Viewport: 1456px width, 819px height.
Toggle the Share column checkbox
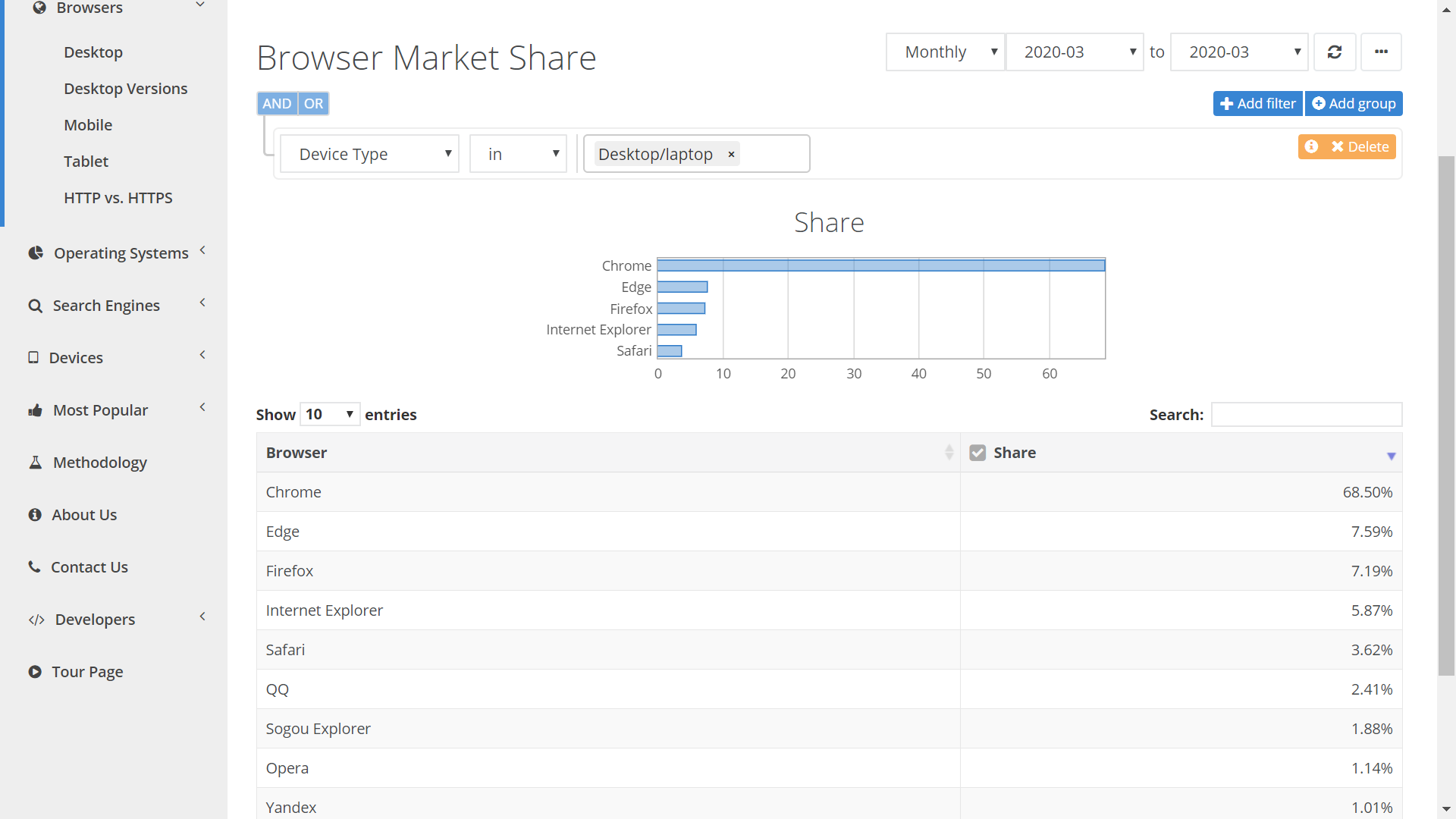tap(977, 453)
